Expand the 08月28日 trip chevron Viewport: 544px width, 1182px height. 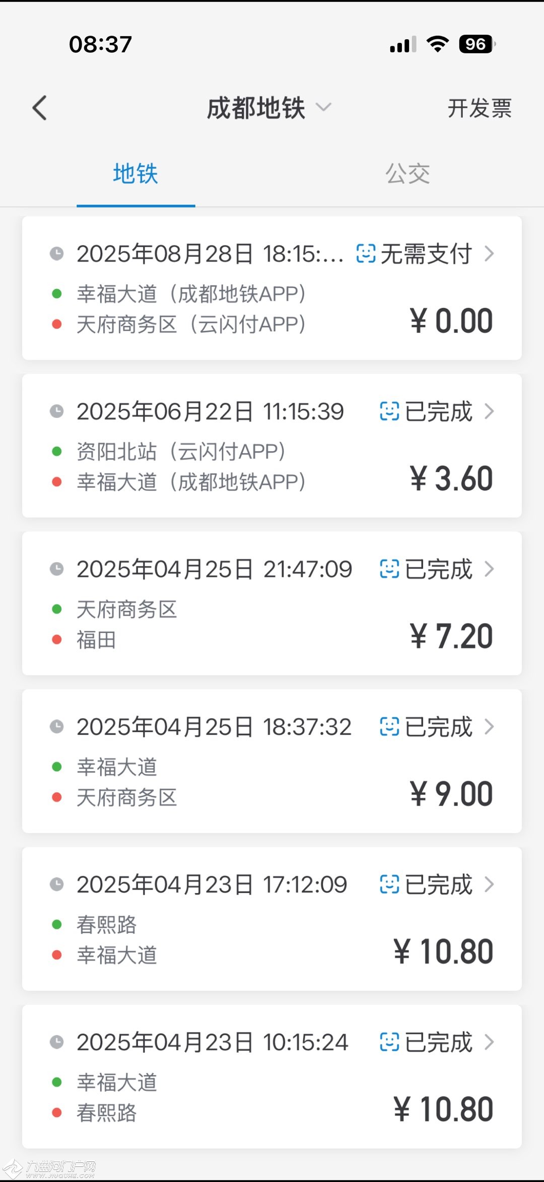[x=489, y=254]
